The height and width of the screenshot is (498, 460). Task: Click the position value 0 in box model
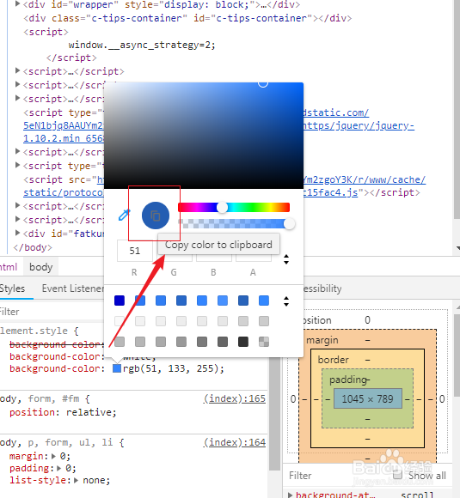(x=367, y=320)
